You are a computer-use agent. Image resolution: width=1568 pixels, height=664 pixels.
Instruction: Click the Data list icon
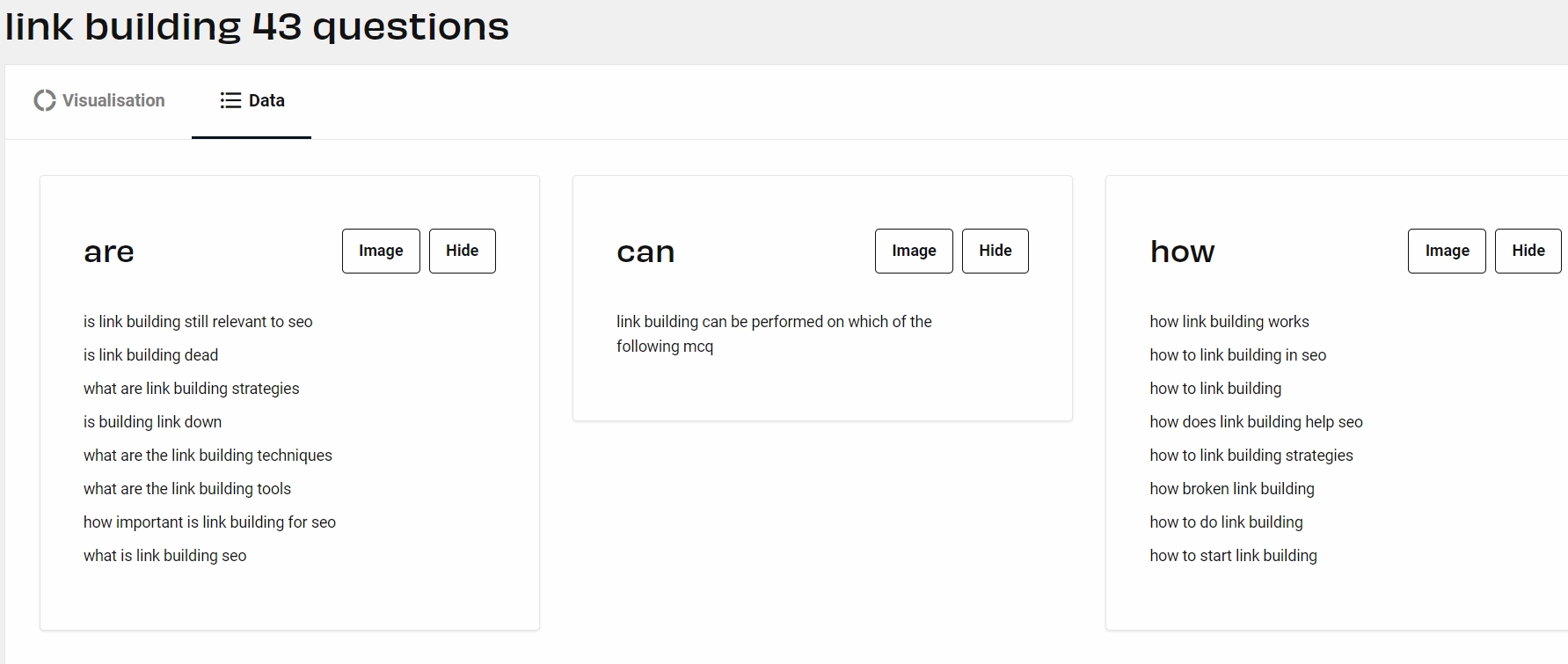pos(230,101)
